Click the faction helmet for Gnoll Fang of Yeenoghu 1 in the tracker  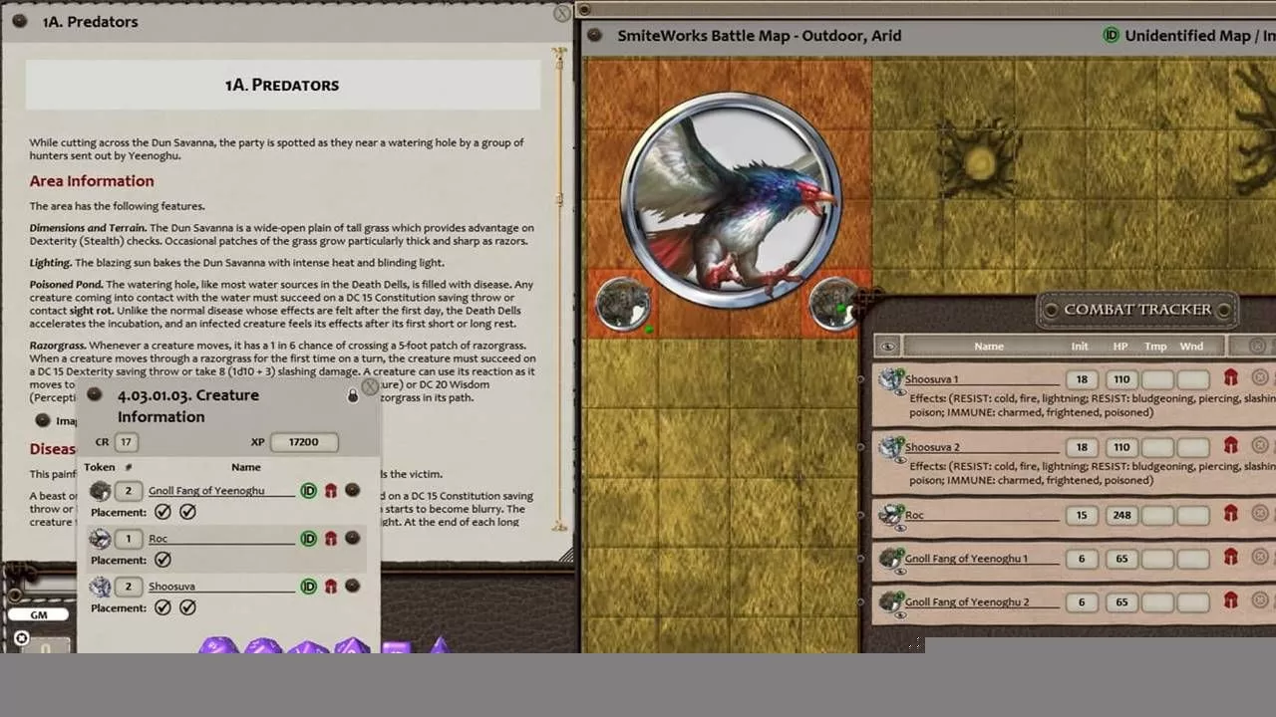(1230, 558)
